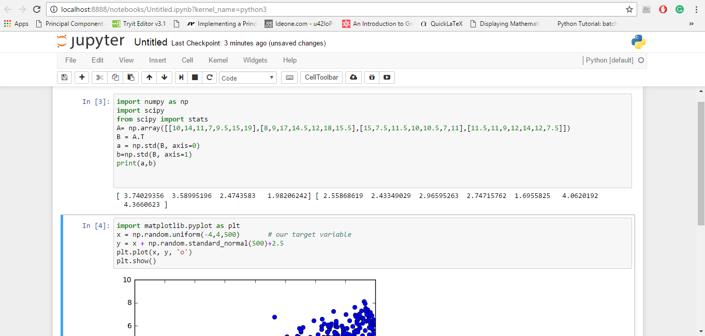Click the Jupyter logo
The width and height of the screenshot is (705, 336).
click(x=91, y=41)
